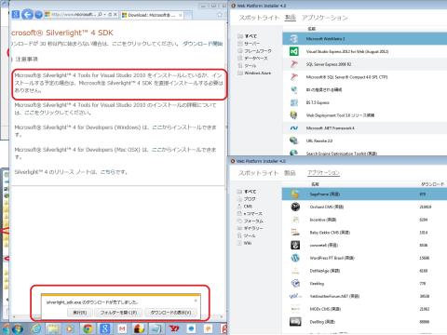Select フレームワーク category in upper installer window
This screenshot has width=447, height=335.
click(258, 51)
